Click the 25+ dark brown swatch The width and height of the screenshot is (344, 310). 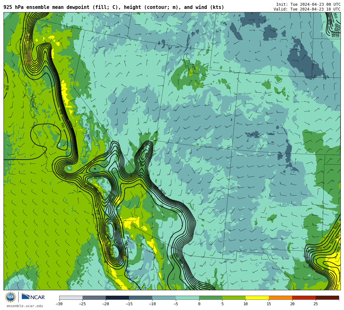(327, 298)
